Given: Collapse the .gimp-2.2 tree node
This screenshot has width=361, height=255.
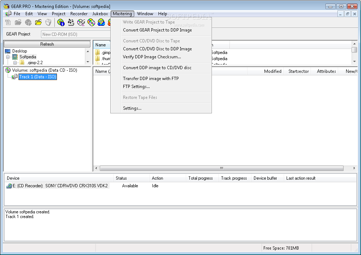Looking at the screenshot, I should (x=15, y=63).
